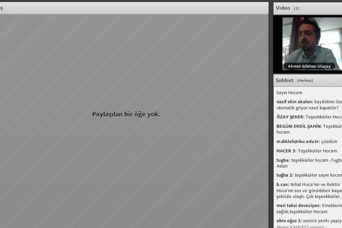Select the presenter's webcam video feed

(x=311, y=41)
